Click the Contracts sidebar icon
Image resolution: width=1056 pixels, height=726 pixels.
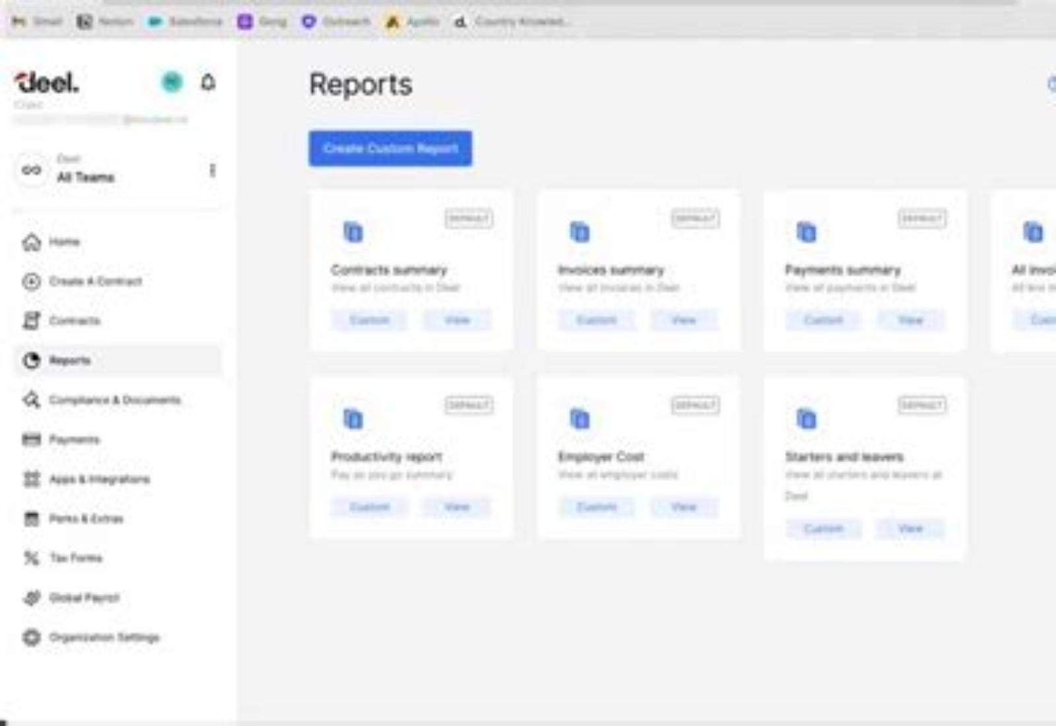(31, 321)
